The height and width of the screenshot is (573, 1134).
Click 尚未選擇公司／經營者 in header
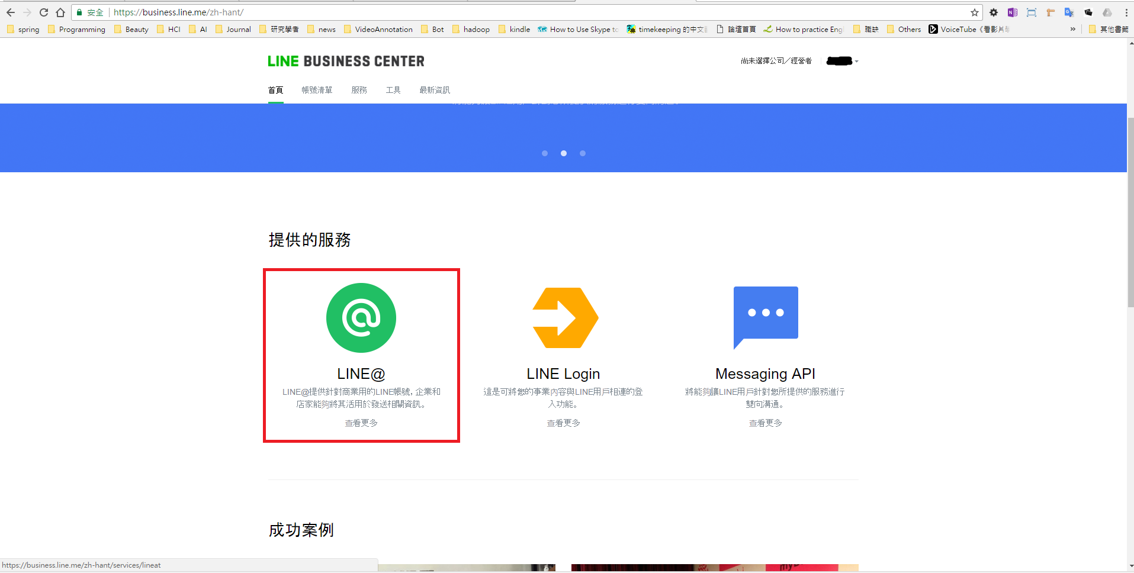[776, 61]
